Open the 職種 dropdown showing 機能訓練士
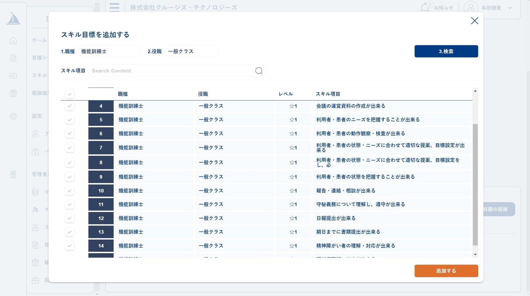Viewport: 530px width, 296px height. (109, 51)
